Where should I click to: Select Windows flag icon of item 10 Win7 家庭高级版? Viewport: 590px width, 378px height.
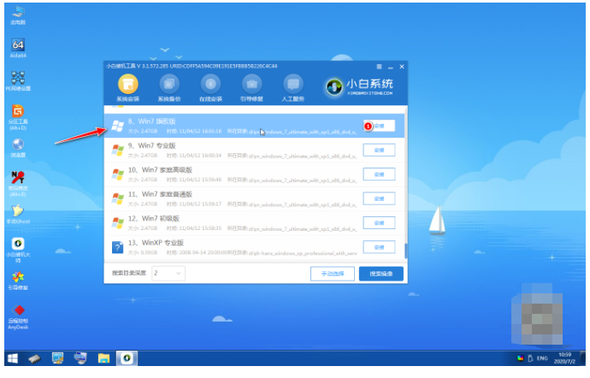118,174
